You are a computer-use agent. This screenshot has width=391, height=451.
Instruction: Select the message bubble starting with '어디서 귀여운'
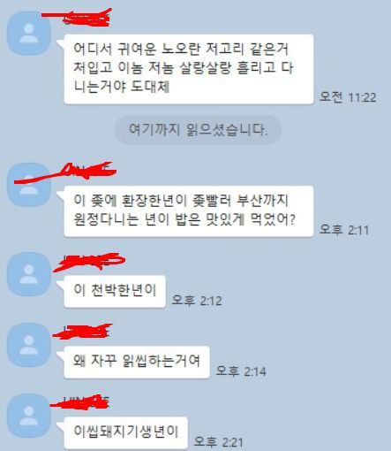coord(189,69)
